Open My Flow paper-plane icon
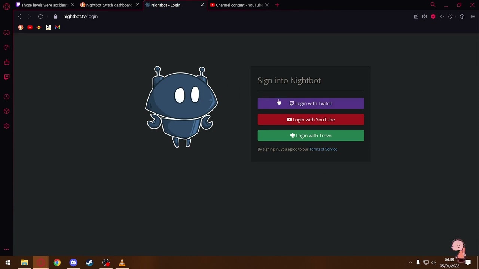The width and height of the screenshot is (479, 269). (x=442, y=16)
